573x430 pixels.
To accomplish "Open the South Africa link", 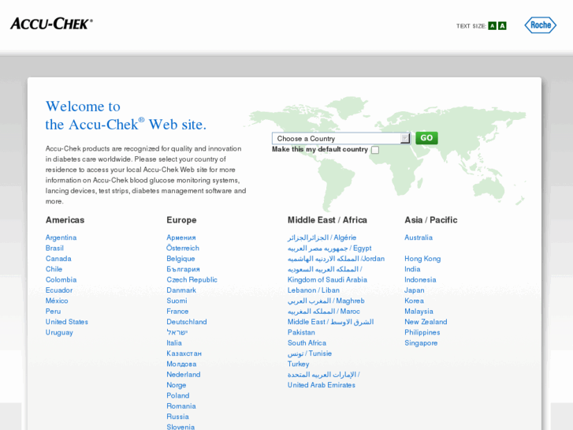I will click(307, 343).
